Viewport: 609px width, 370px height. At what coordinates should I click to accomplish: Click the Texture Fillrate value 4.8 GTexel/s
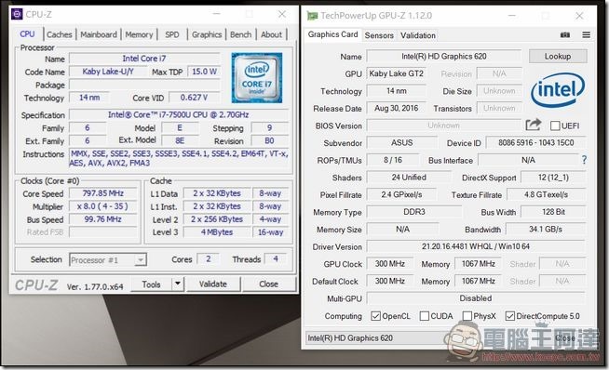click(546, 194)
